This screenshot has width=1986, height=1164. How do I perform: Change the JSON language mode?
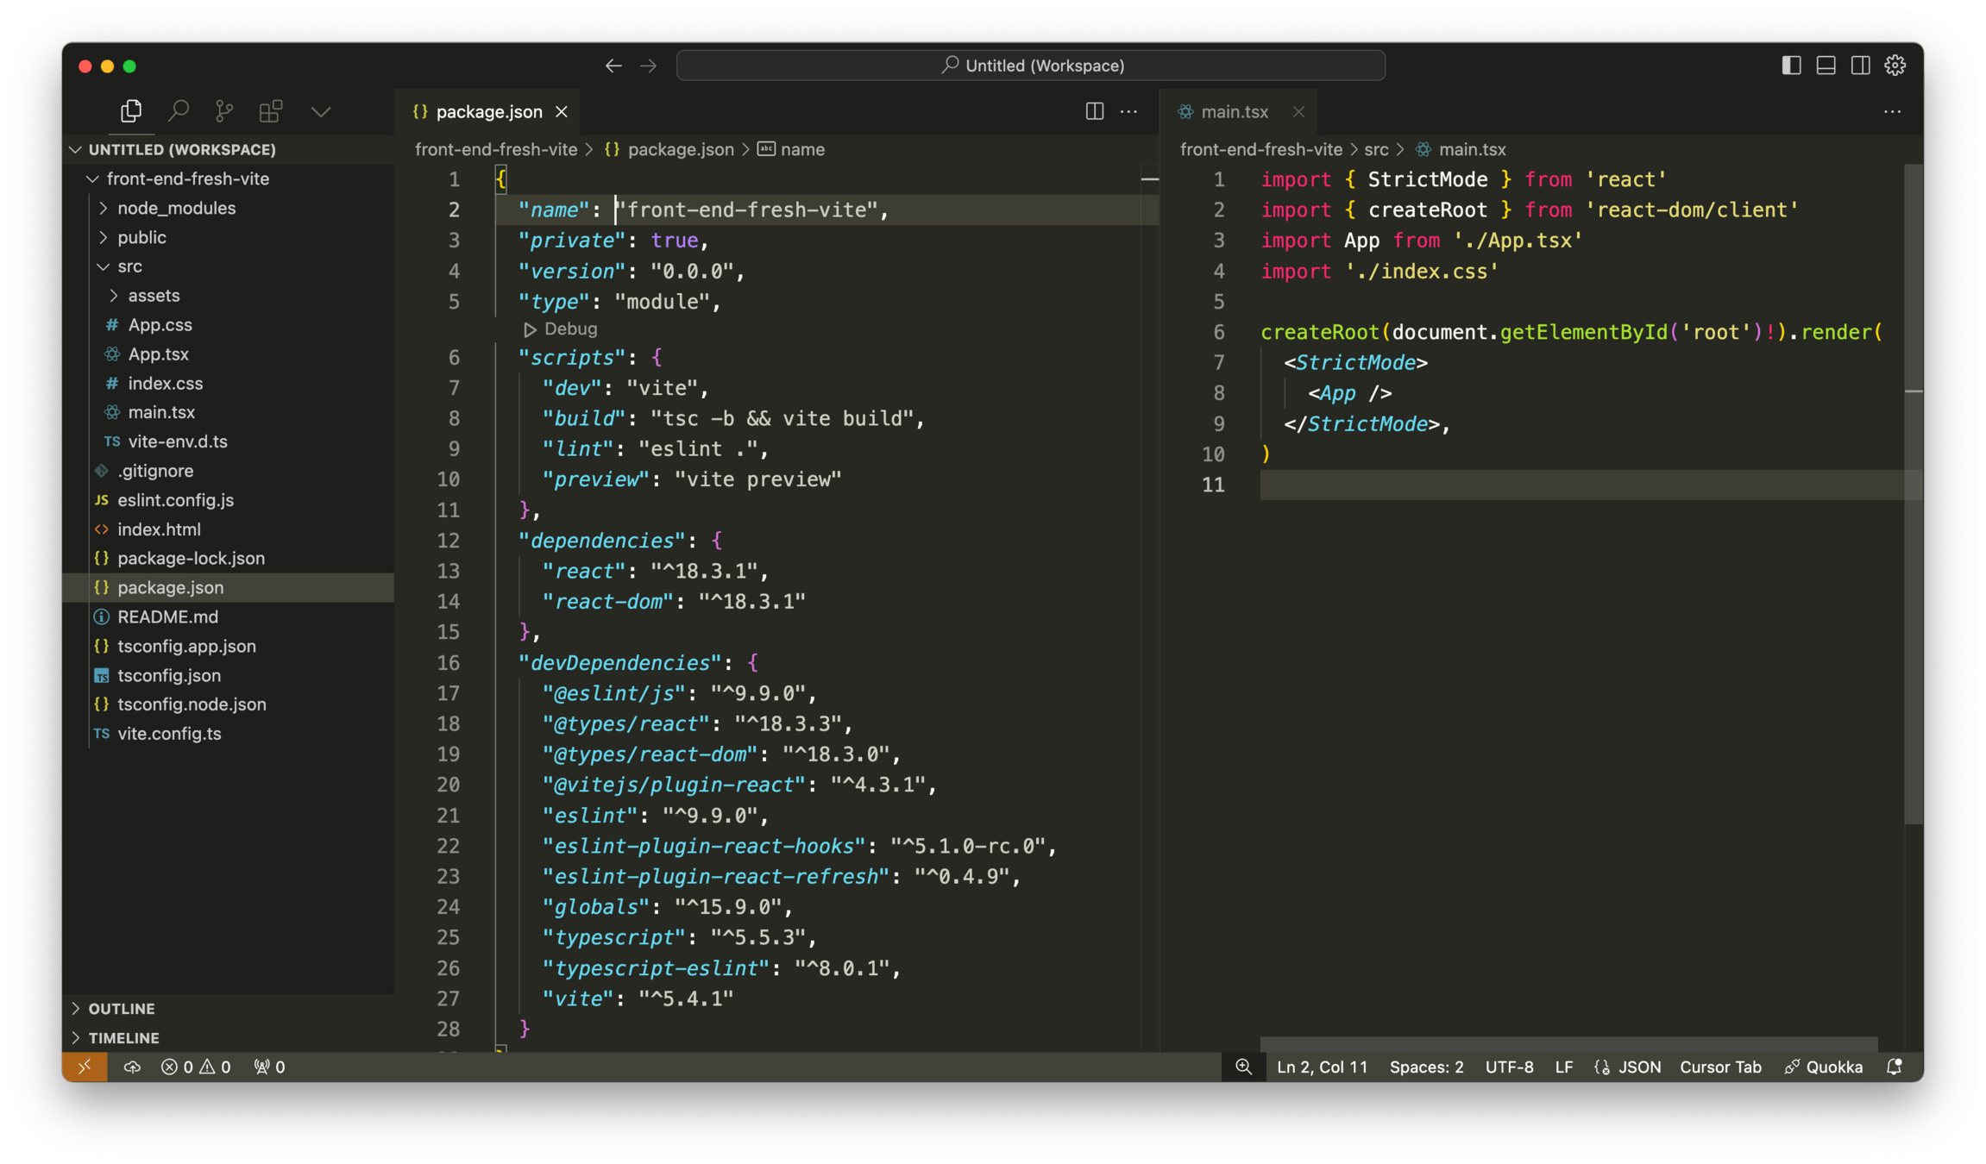[x=1638, y=1067]
